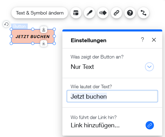The width and height of the screenshot is (165, 137).
Task: Open the help question mark toolbar icon
Action: pos(130,13)
